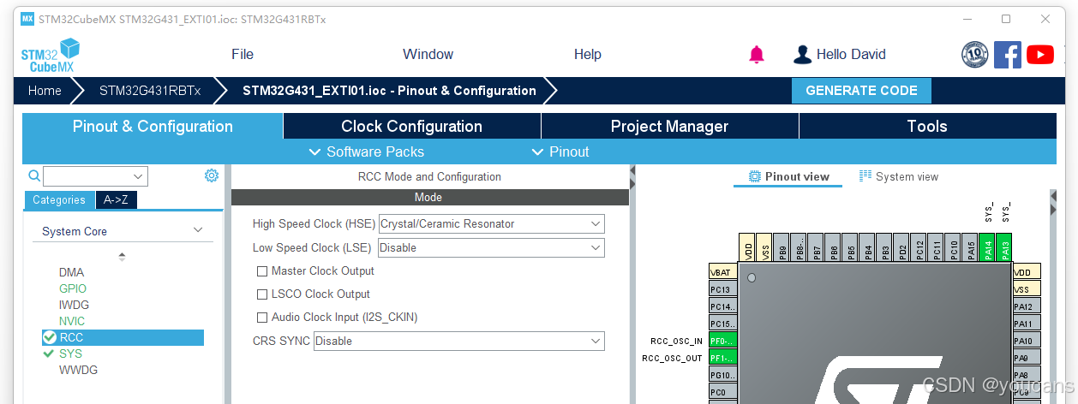Viewport: 1078px width, 404px height.
Task: Select the green PF0 oscillator pin
Action: pyautogui.click(x=722, y=341)
